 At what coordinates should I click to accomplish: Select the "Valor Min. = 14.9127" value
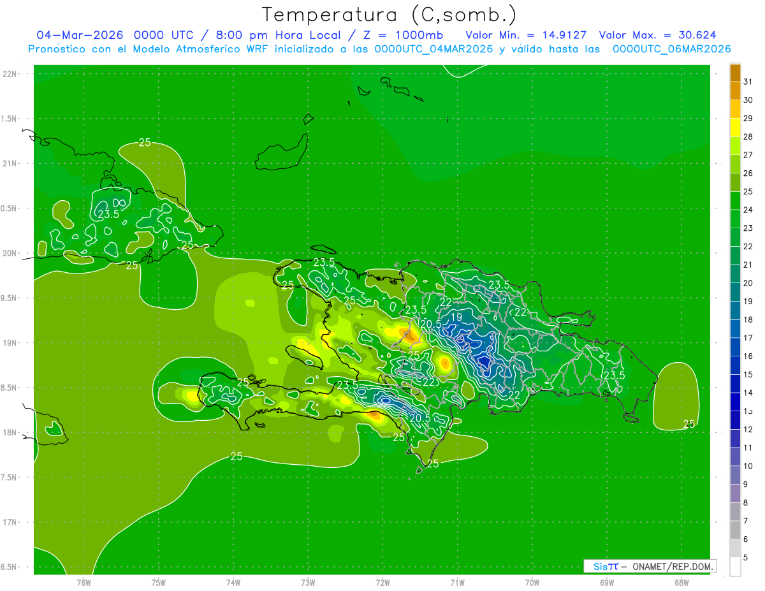click(x=526, y=35)
